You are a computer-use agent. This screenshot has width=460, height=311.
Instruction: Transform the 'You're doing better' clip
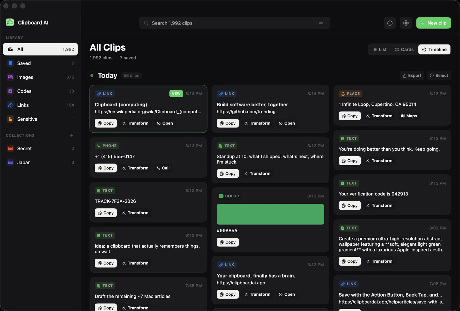pyautogui.click(x=379, y=161)
